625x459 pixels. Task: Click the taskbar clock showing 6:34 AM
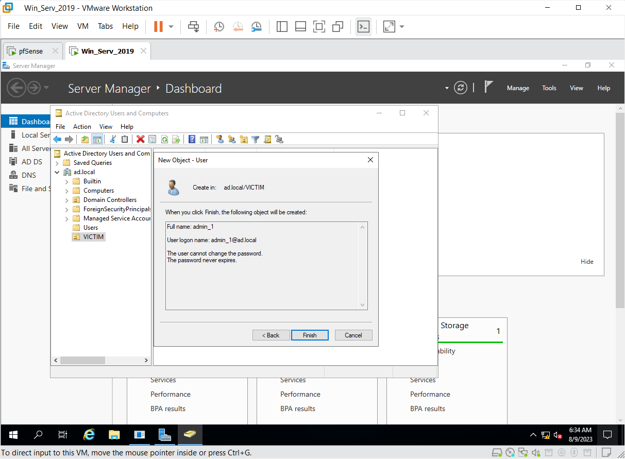pos(580,434)
